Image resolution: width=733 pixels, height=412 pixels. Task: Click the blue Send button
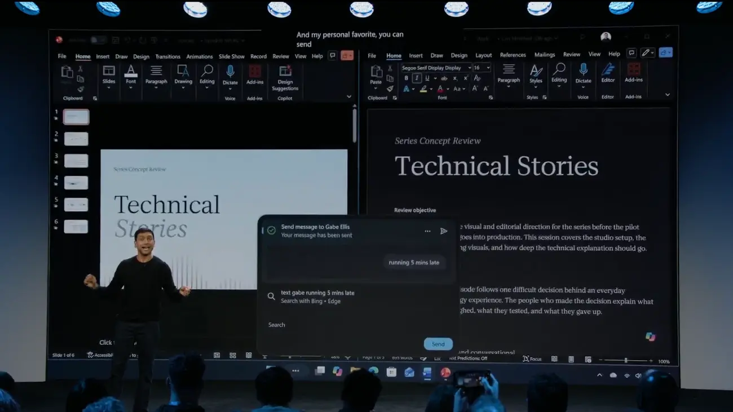click(x=438, y=344)
